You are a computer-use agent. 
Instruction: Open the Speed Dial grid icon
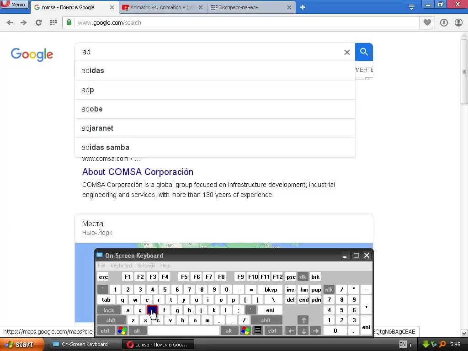(x=53, y=23)
